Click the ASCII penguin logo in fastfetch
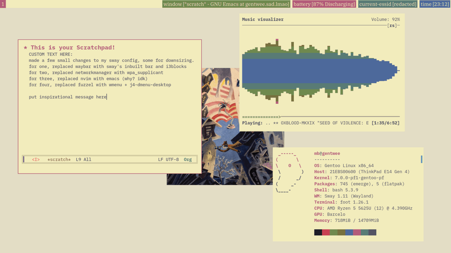Image resolution: width=451 pixels, height=253 pixels. (289, 172)
